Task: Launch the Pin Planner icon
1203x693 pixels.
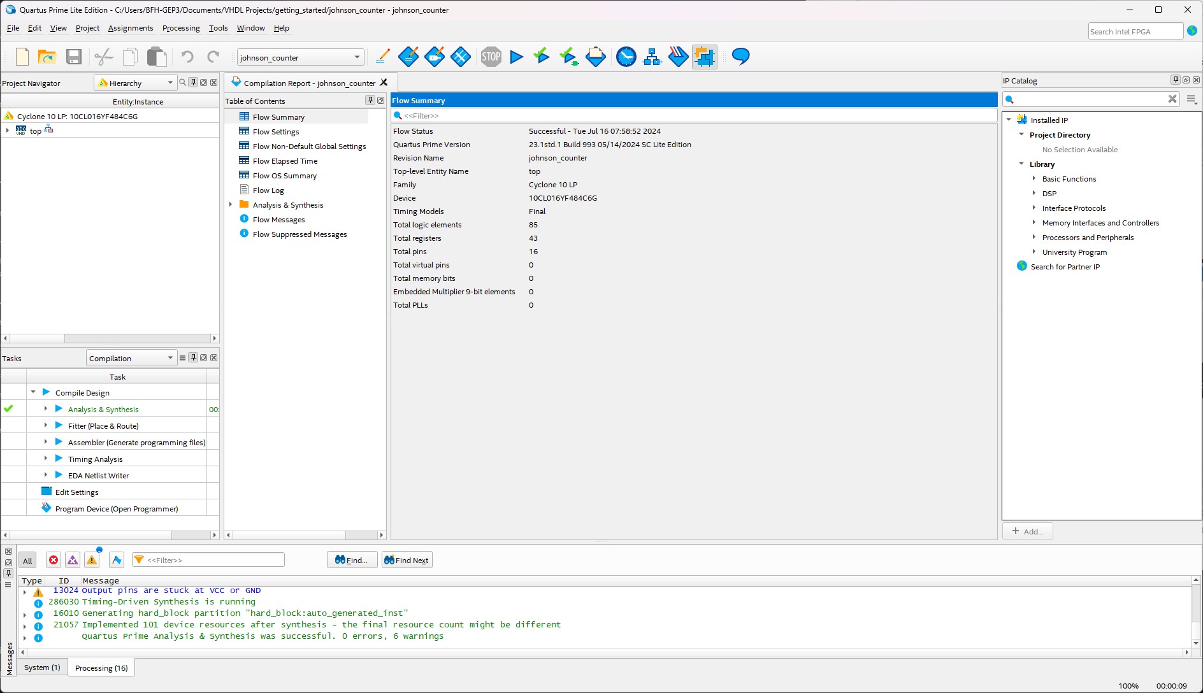Action: 435,57
